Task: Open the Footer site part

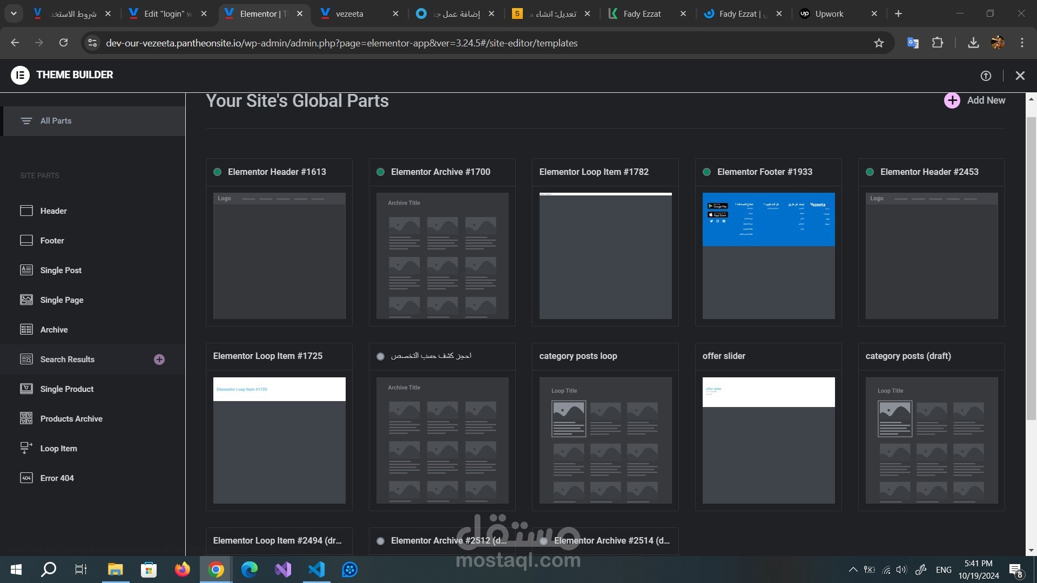Action: click(52, 241)
